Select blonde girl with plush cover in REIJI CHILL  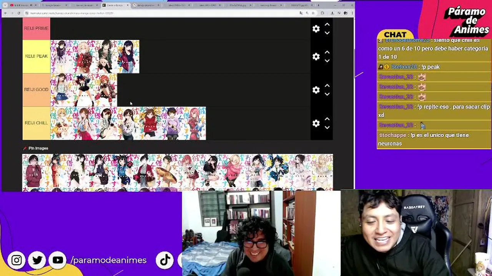point(61,123)
